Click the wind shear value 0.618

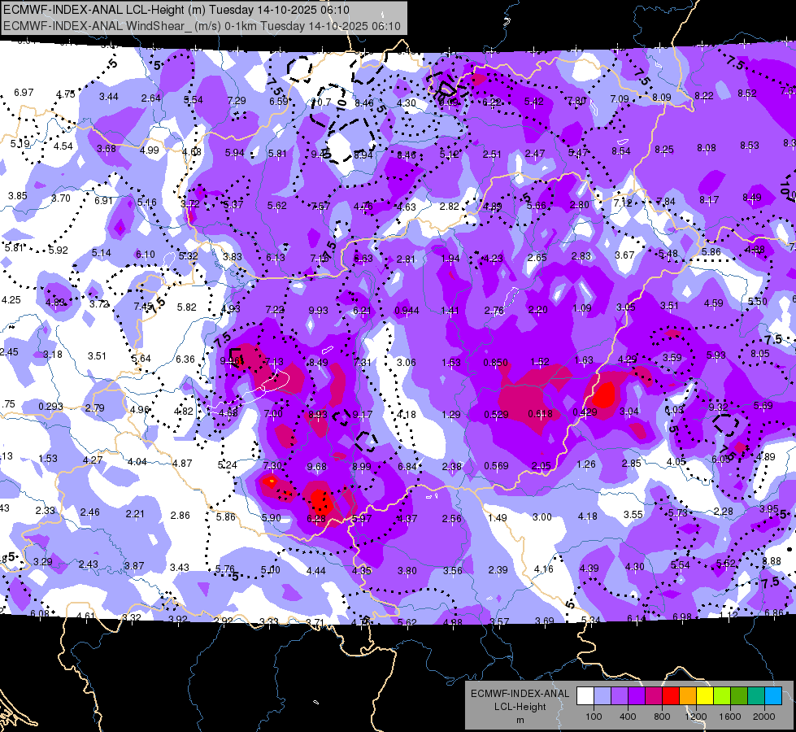click(x=540, y=414)
